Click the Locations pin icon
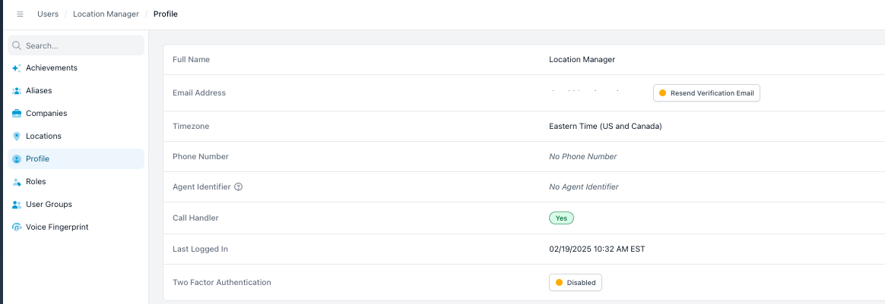885x304 pixels. [17, 136]
